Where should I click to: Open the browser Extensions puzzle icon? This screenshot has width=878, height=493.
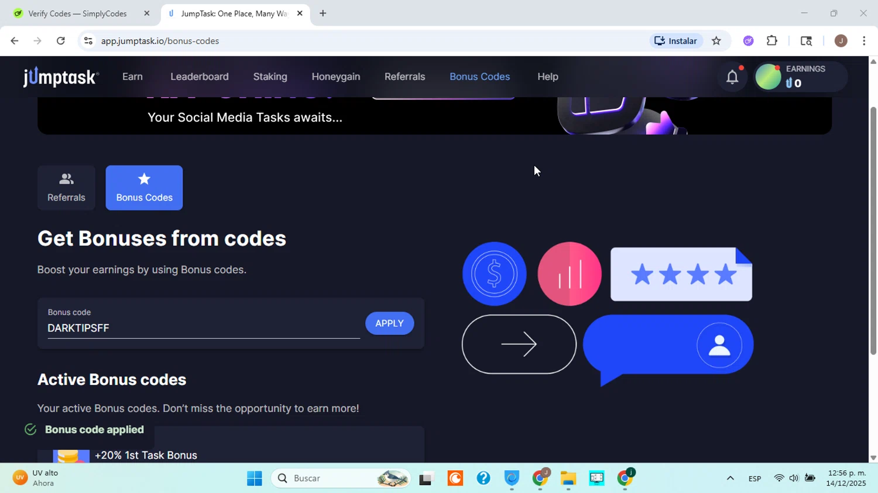[x=772, y=41]
